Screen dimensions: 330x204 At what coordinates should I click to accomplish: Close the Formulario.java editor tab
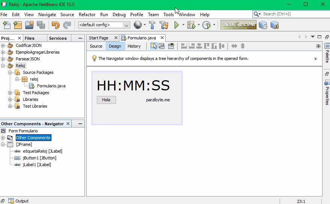click(x=162, y=38)
